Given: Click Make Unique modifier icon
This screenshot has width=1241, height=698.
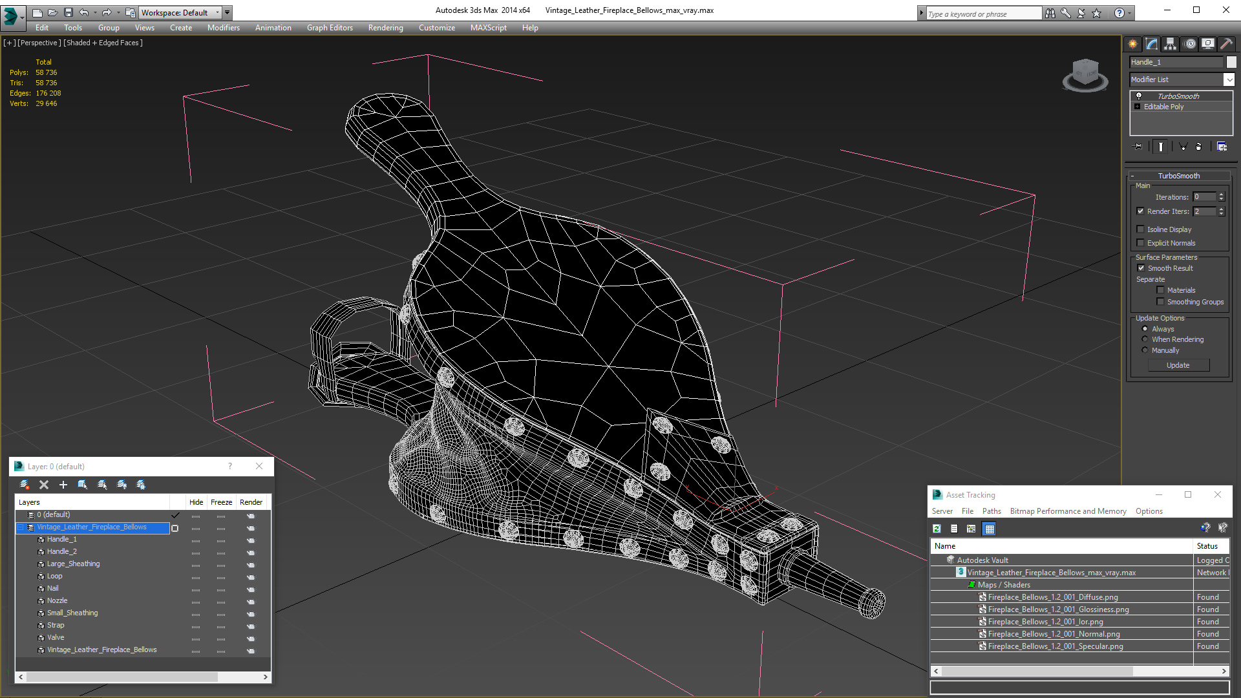Looking at the screenshot, I should (x=1183, y=147).
